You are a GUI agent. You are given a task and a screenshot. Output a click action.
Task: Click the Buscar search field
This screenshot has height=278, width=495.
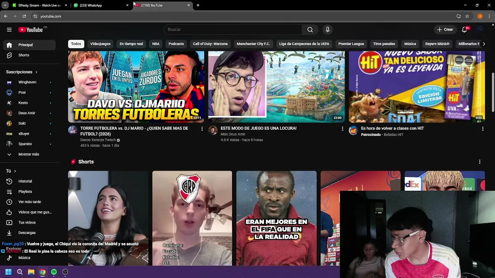pyautogui.click(x=233, y=30)
